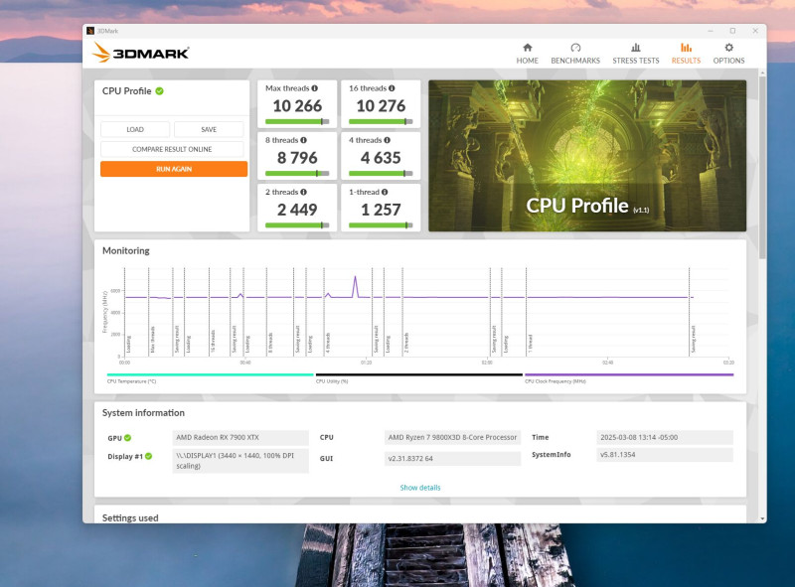Click the 8 threads score 8 796

pyautogui.click(x=297, y=158)
